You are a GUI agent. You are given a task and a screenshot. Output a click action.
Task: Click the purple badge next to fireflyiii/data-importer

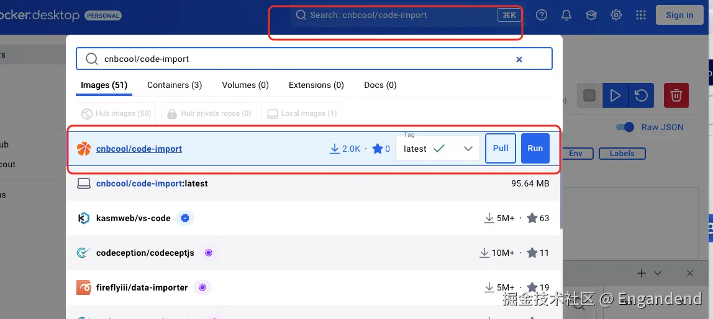(x=203, y=287)
